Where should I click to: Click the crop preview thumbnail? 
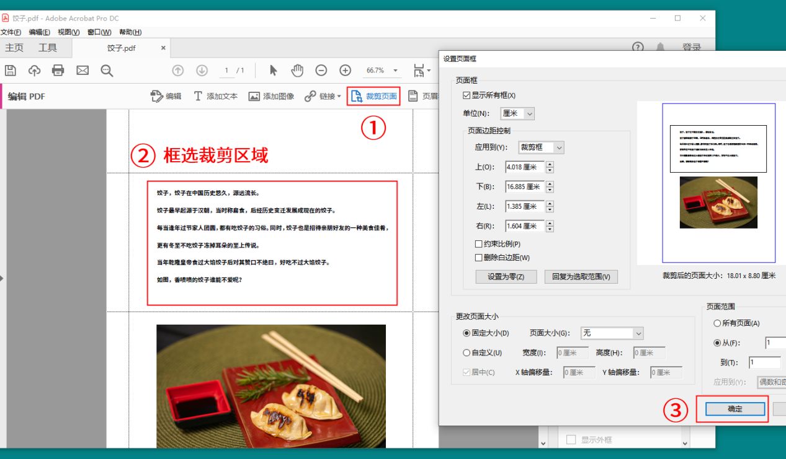tap(718, 183)
